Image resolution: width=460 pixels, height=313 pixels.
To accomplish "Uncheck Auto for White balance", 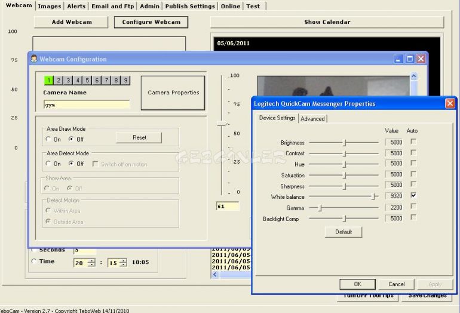I will (x=413, y=195).
